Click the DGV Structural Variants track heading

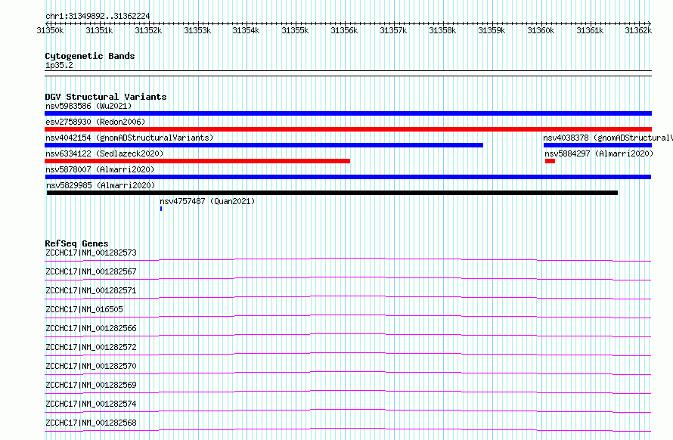(106, 97)
